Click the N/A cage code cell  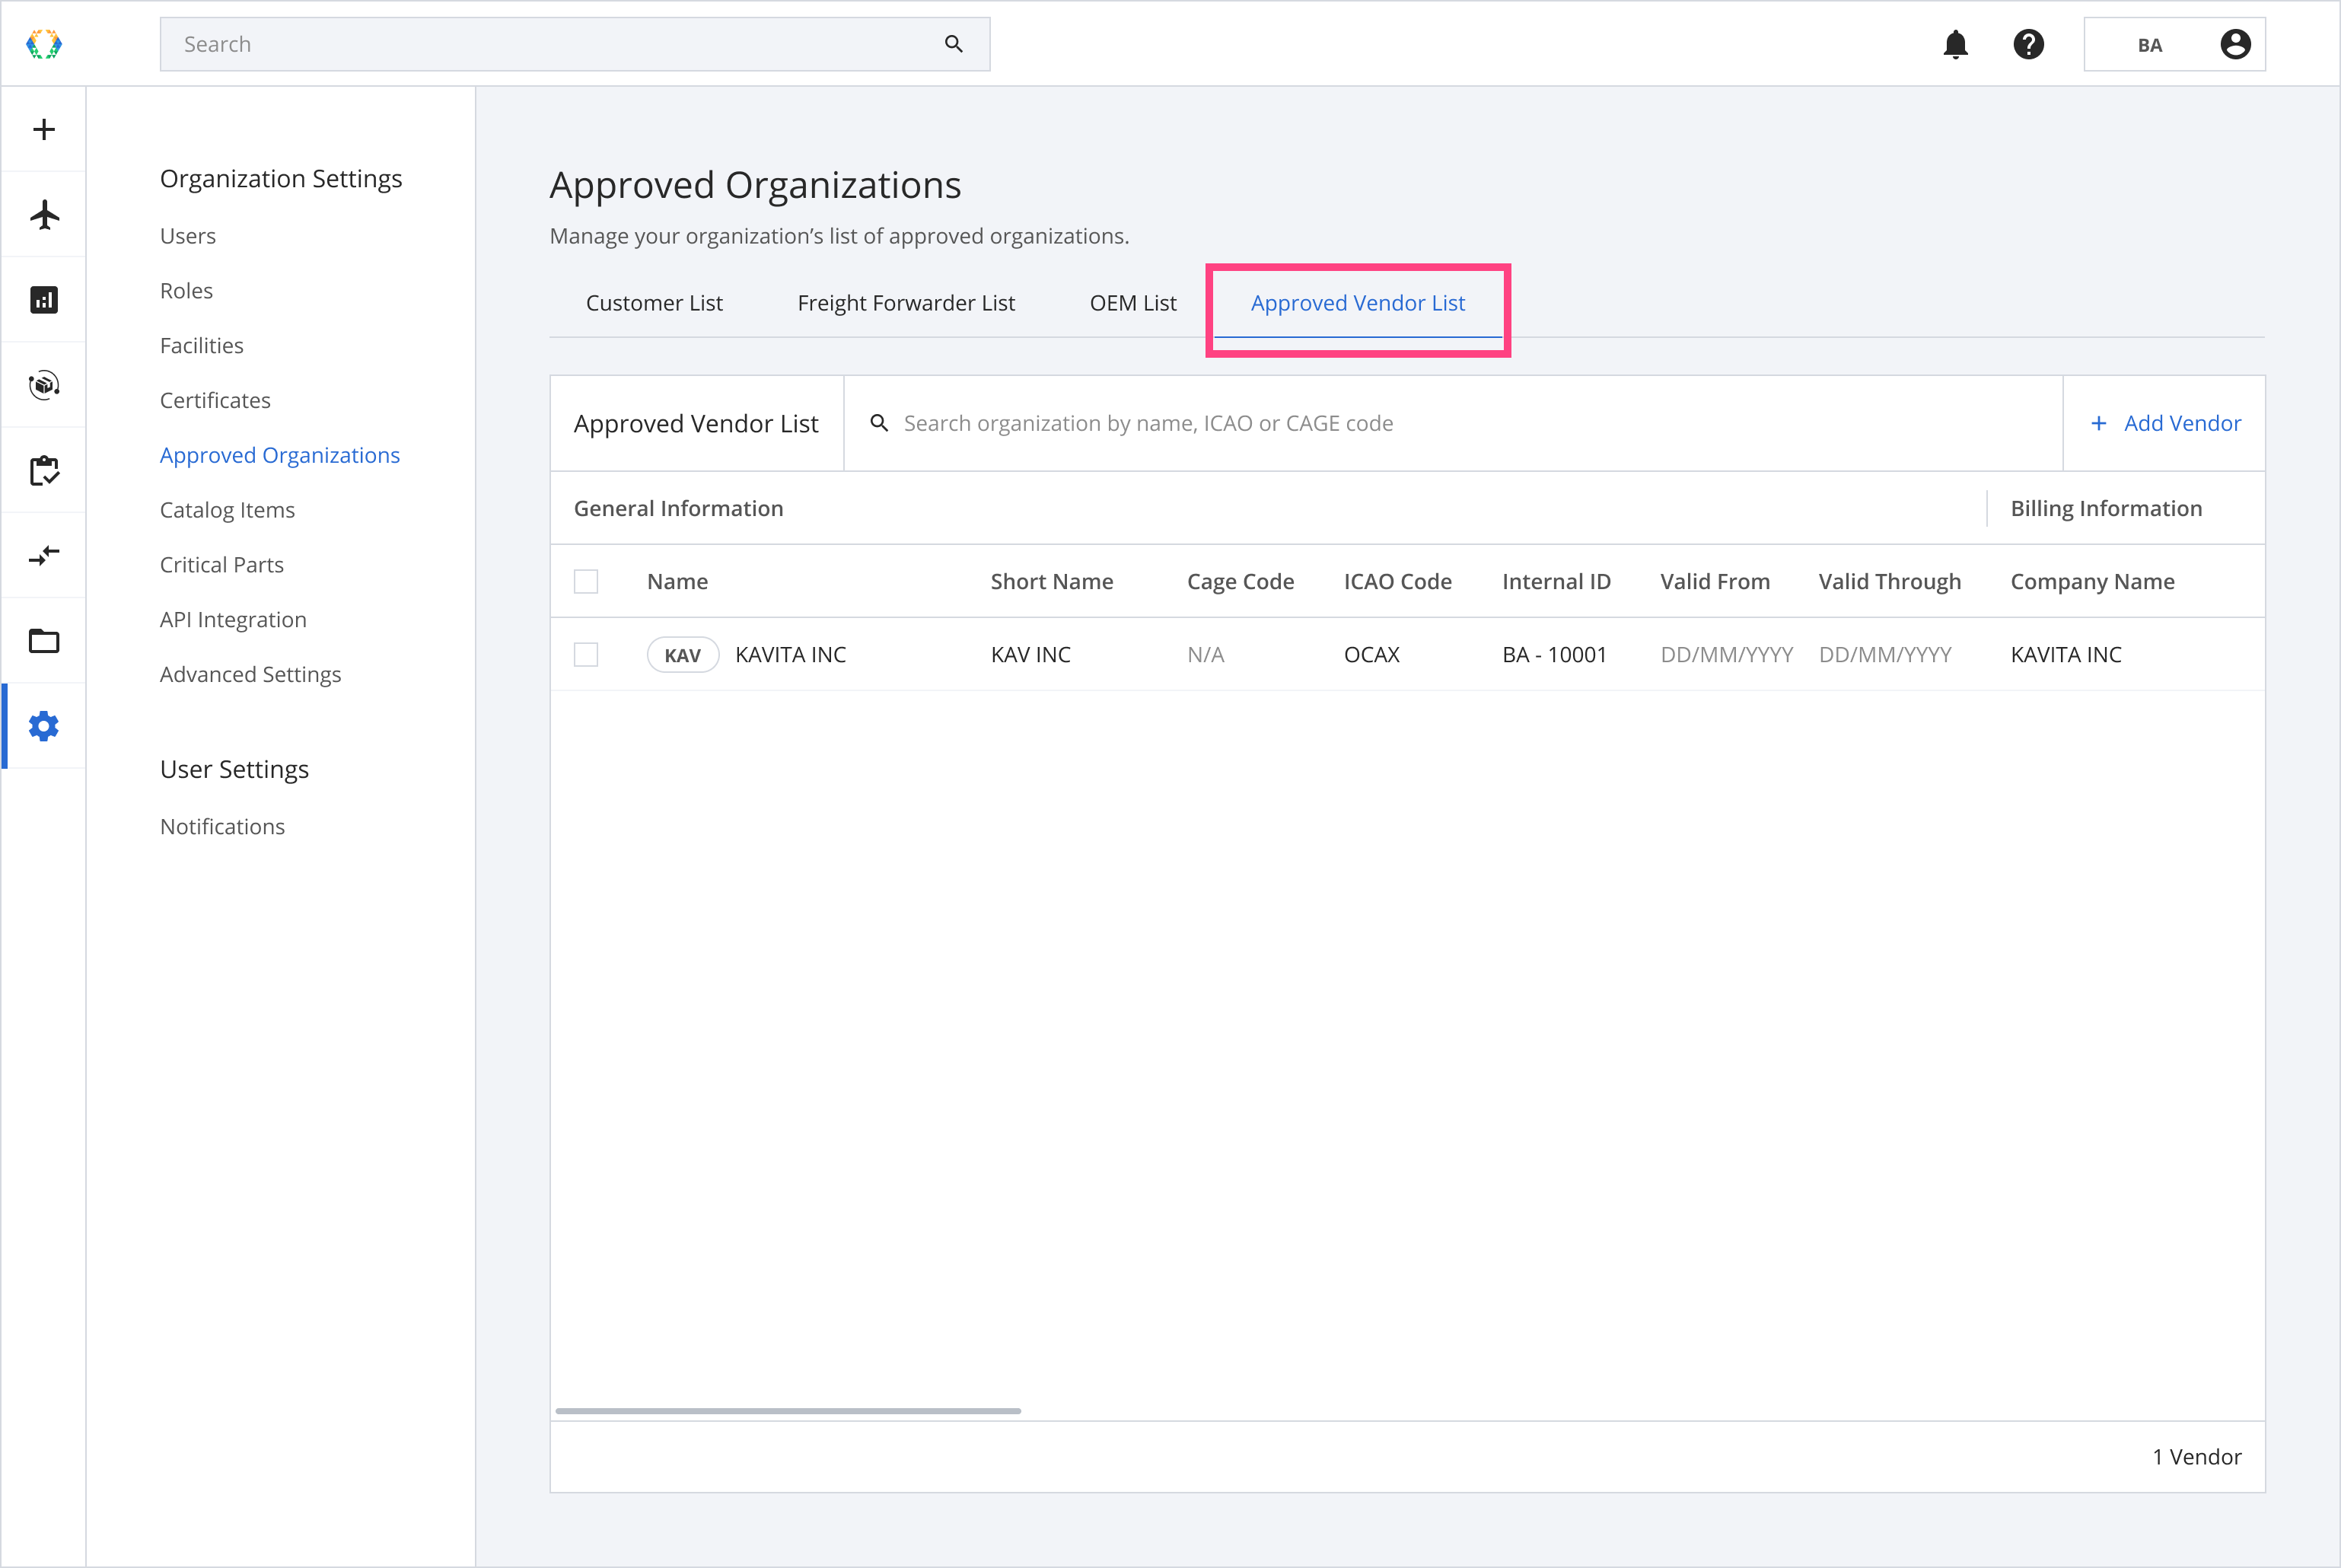click(x=1206, y=655)
